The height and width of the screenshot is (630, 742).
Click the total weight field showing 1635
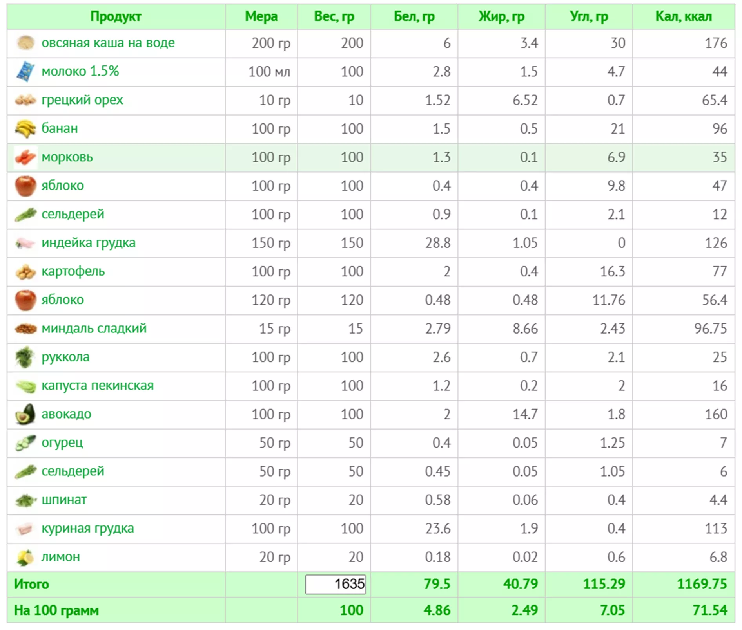coord(335,584)
